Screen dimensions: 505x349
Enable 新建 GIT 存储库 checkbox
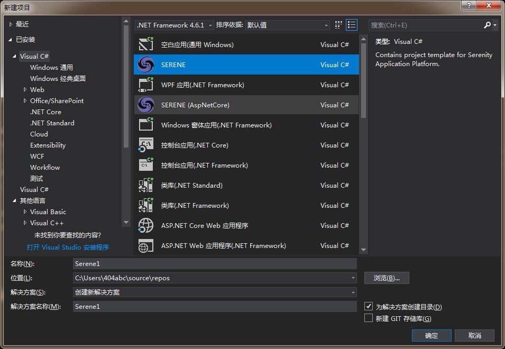click(x=369, y=318)
